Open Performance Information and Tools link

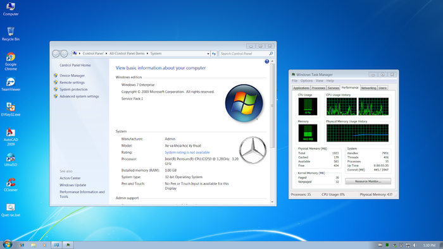pyautogui.click(x=82, y=194)
